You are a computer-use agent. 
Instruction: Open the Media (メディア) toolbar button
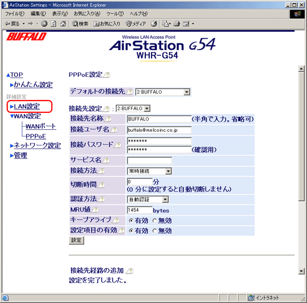pos(136,24)
